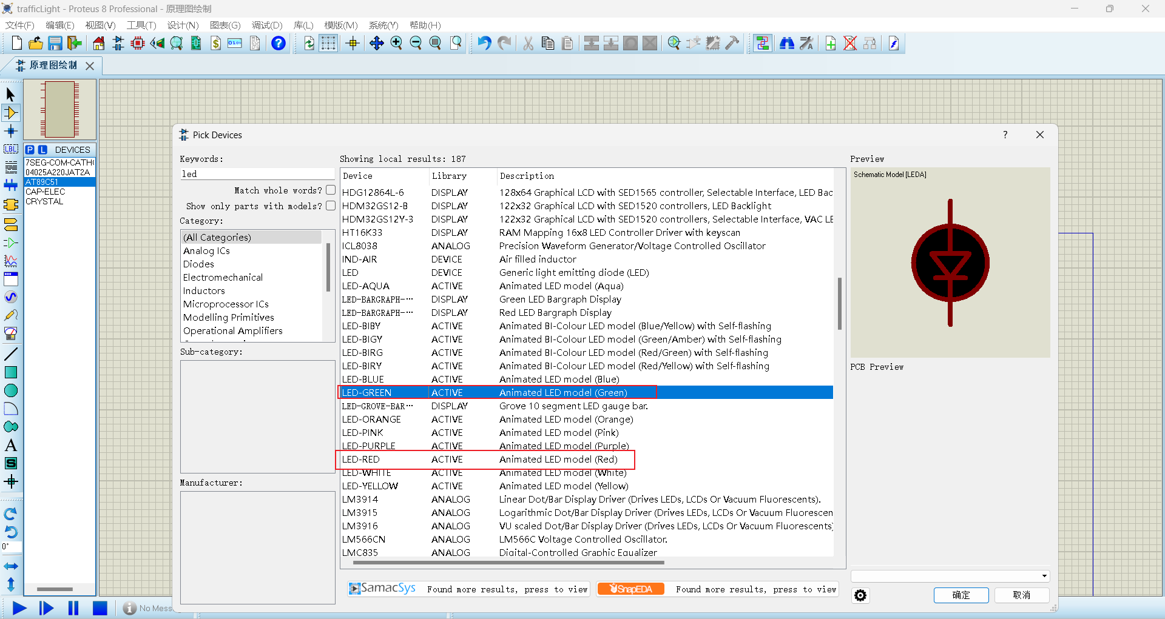Click the Pause simulation button
The image size is (1165, 619).
click(x=73, y=608)
